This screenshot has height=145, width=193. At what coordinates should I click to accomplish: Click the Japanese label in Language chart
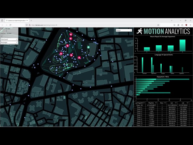(154, 73)
